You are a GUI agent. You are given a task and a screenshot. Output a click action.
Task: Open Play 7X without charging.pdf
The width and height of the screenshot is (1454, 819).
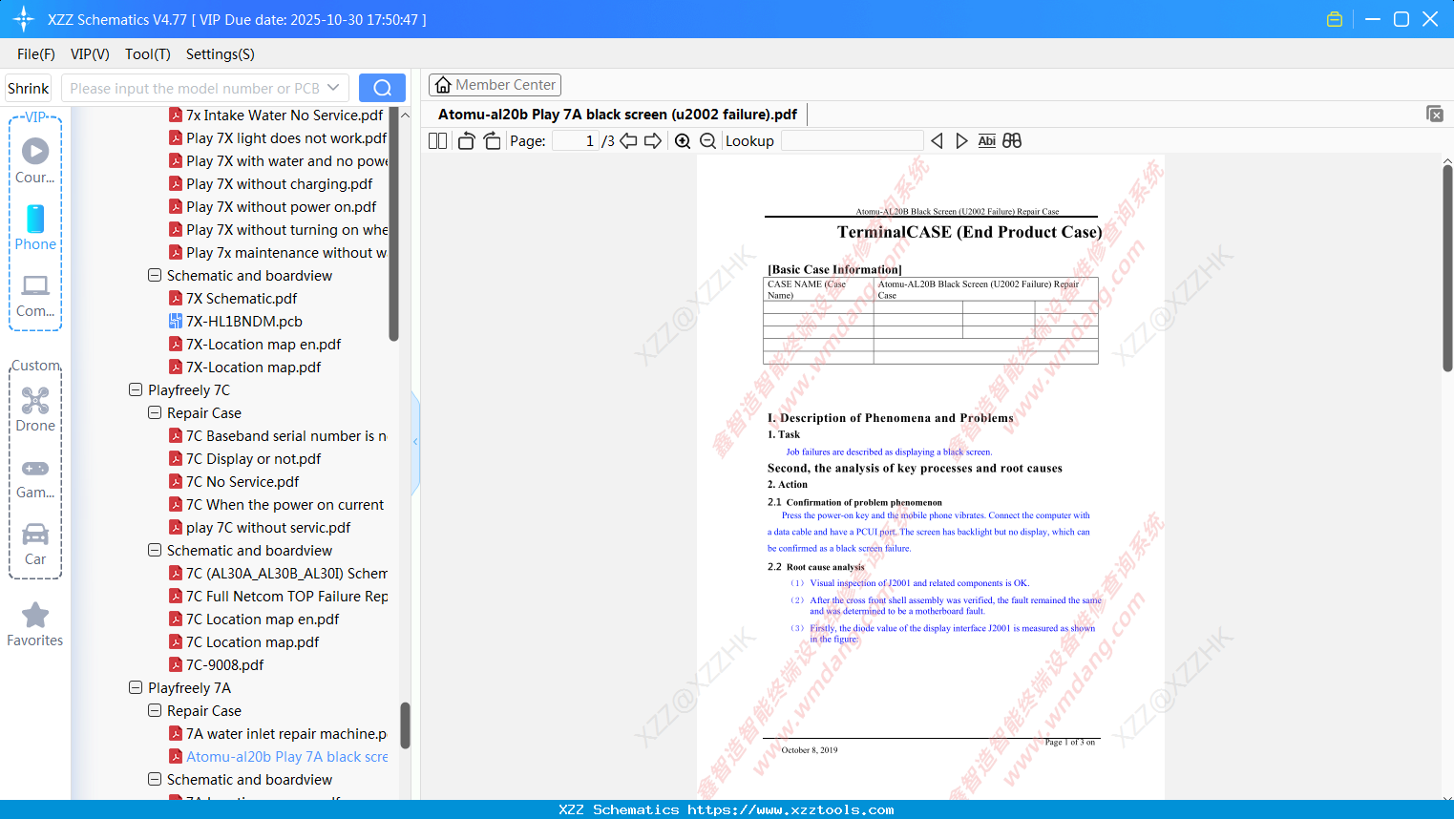(280, 184)
